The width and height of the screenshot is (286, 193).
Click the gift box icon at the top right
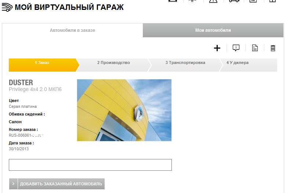click(272, 1)
